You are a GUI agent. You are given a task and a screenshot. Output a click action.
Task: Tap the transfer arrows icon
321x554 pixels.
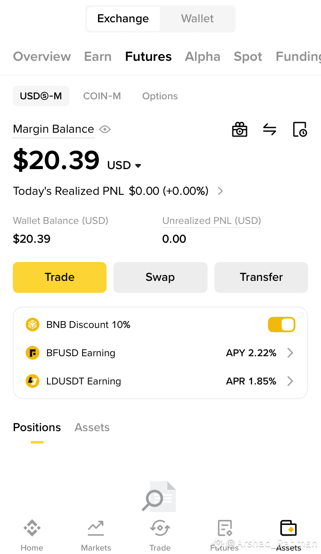coord(270,129)
